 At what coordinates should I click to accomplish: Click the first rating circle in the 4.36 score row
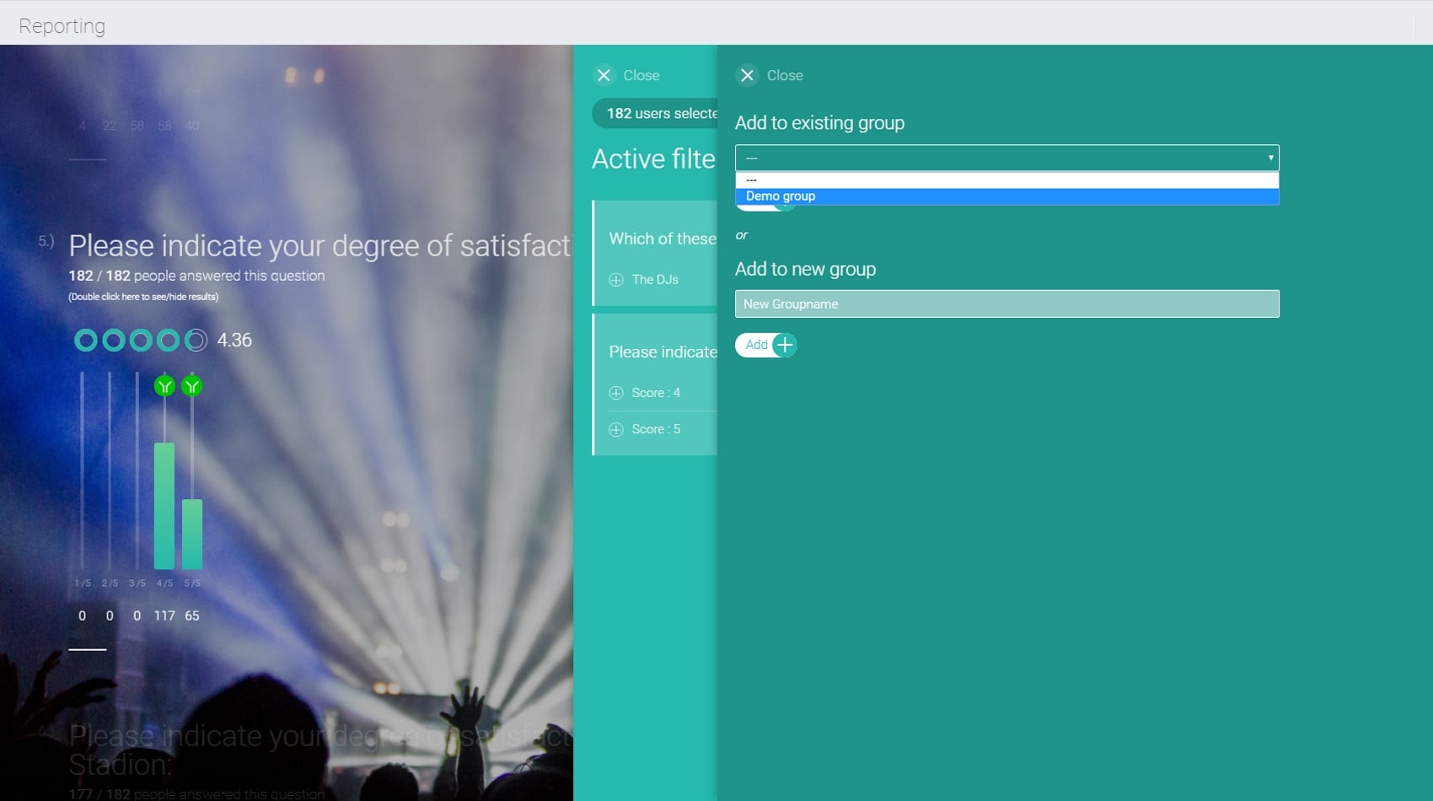point(86,341)
